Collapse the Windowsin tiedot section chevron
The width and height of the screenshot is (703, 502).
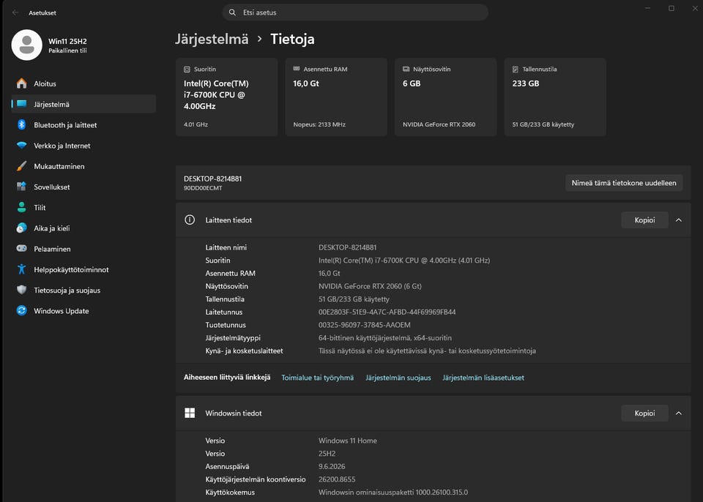pyautogui.click(x=679, y=413)
